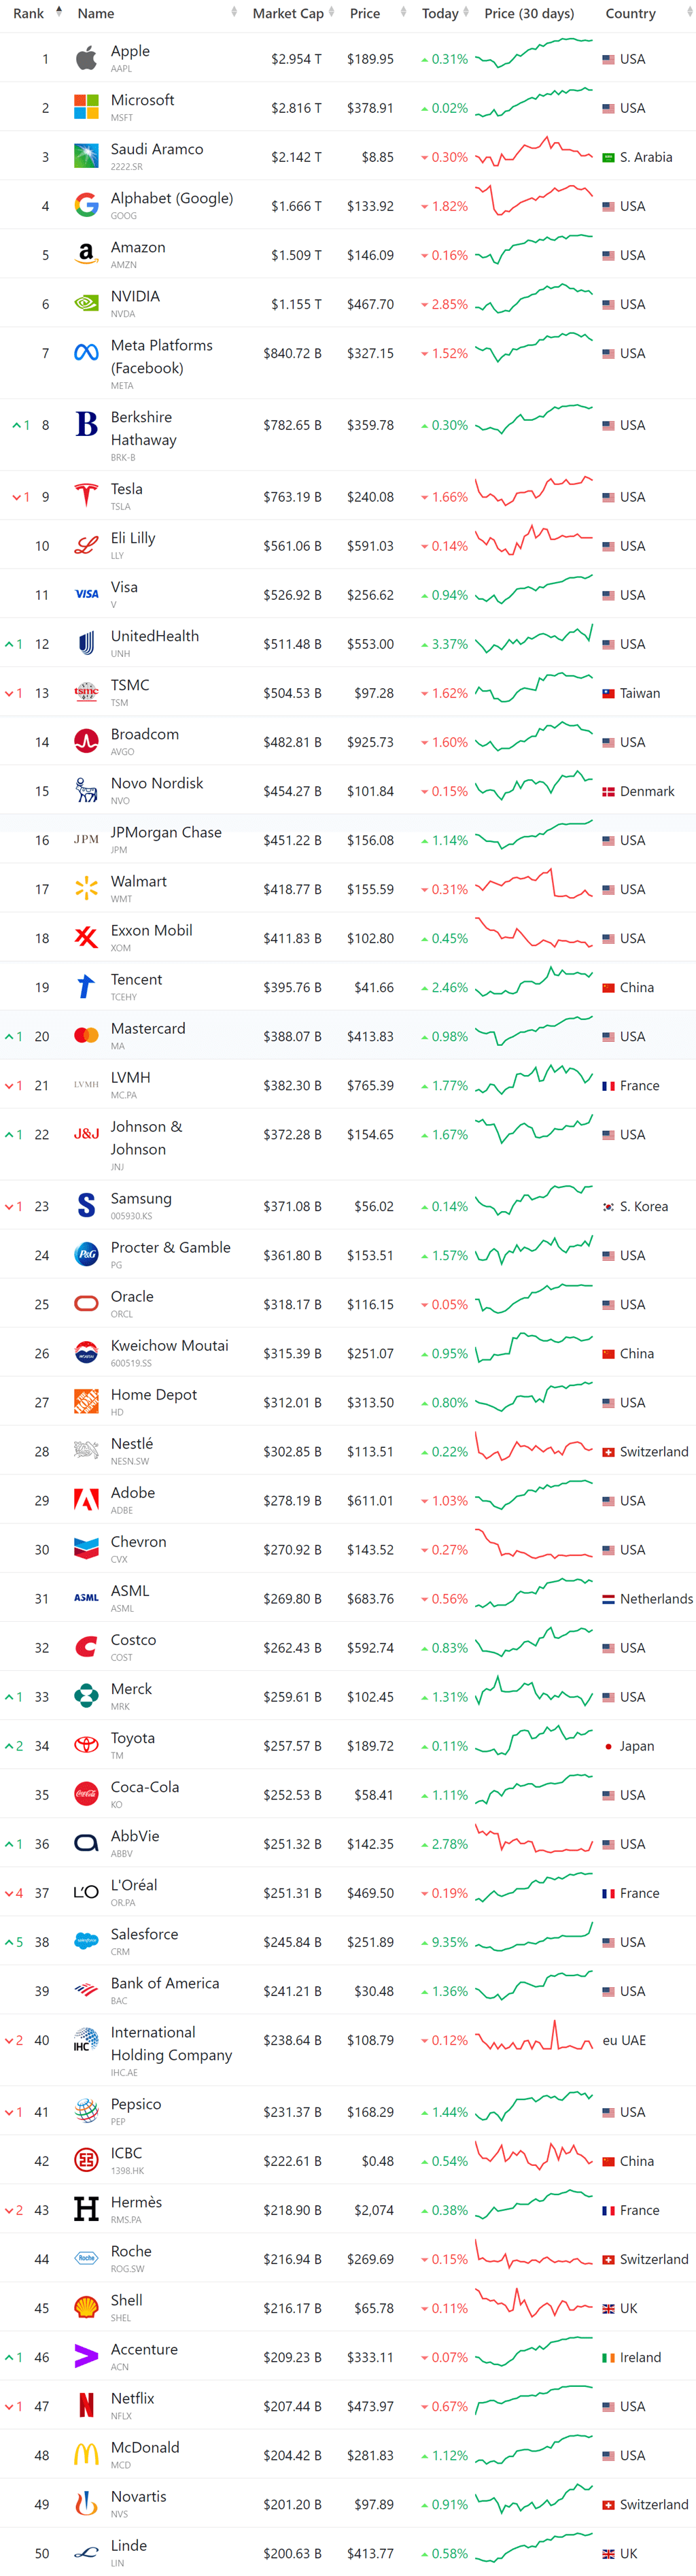
Task: Click the Mastercard logo icon
Action: pos(87,1036)
